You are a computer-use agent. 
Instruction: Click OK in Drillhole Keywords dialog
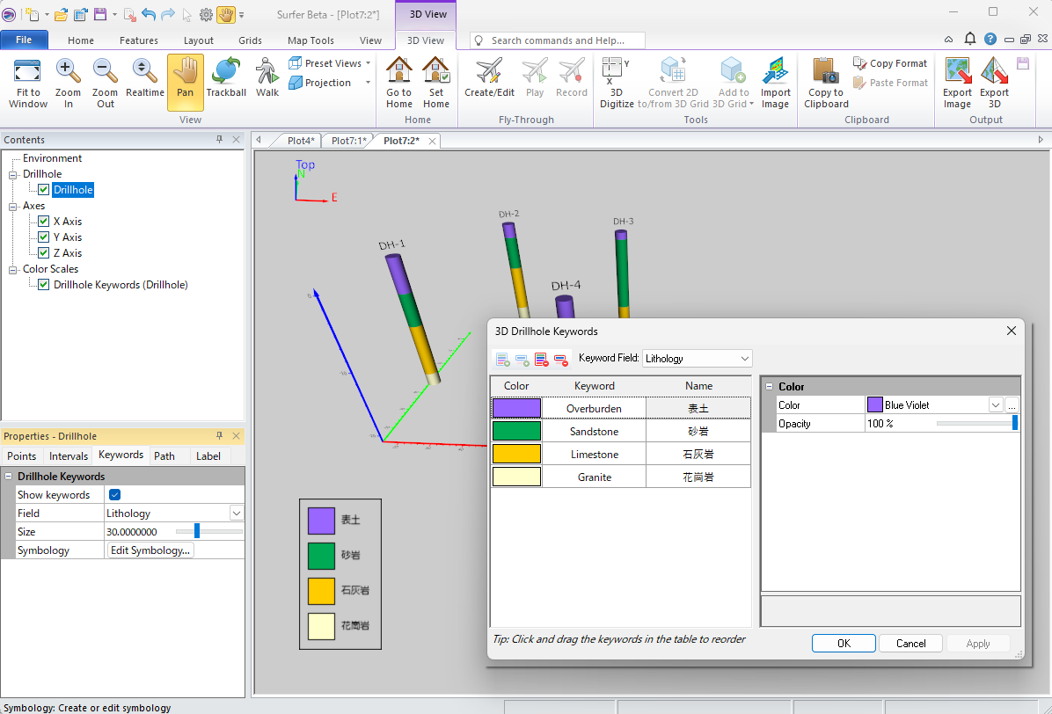coord(843,644)
